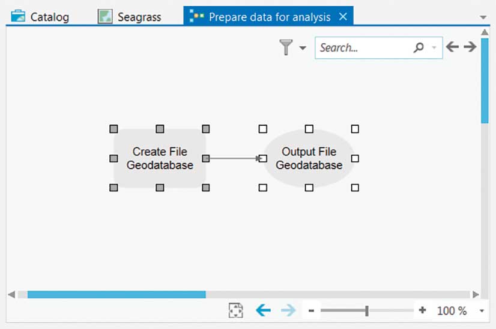496x329 pixels.
Task: Click the next extent arrow
Action: (288, 310)
